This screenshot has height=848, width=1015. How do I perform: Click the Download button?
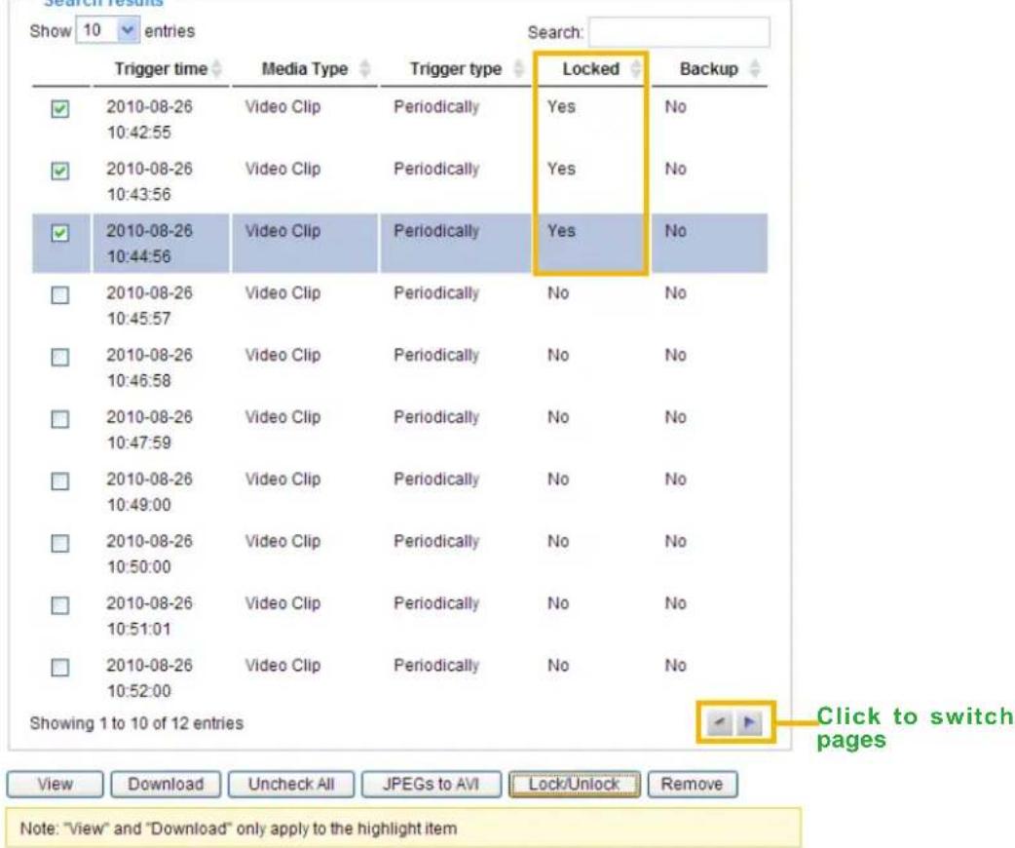pyautogui.click(x=166, y=784)
